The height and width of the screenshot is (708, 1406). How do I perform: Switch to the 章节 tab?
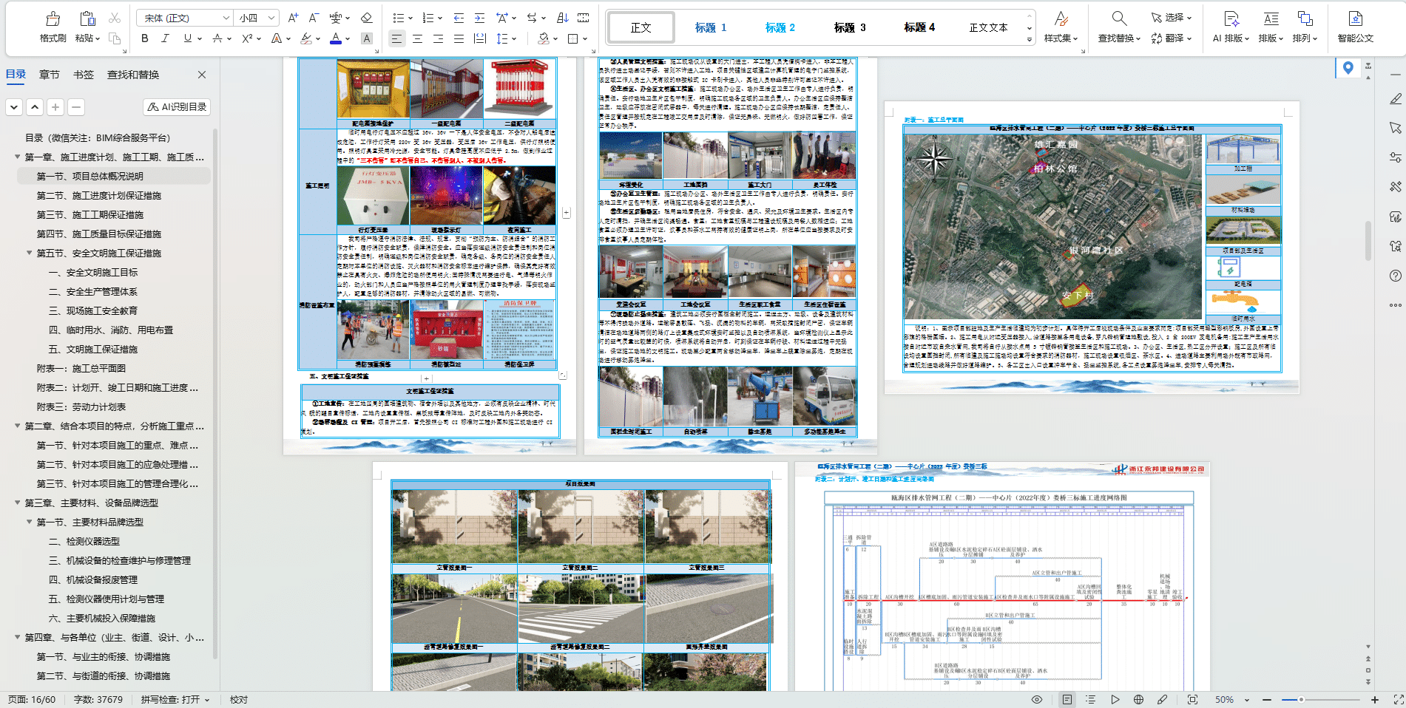coord(50,75)
